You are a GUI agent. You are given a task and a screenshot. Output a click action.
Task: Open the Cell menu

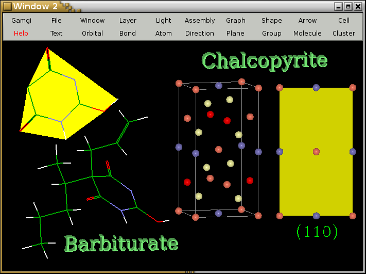[343, 21]
